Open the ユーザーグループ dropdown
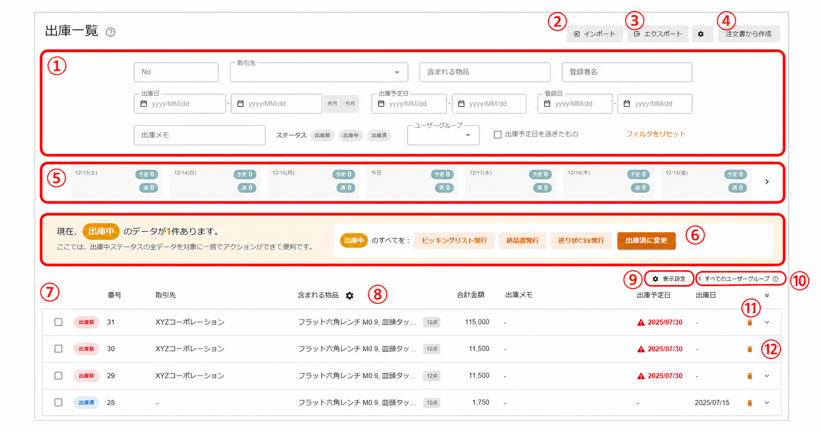Image resolution: width=820 pixels, height=433 pixels. pos(443,135)
